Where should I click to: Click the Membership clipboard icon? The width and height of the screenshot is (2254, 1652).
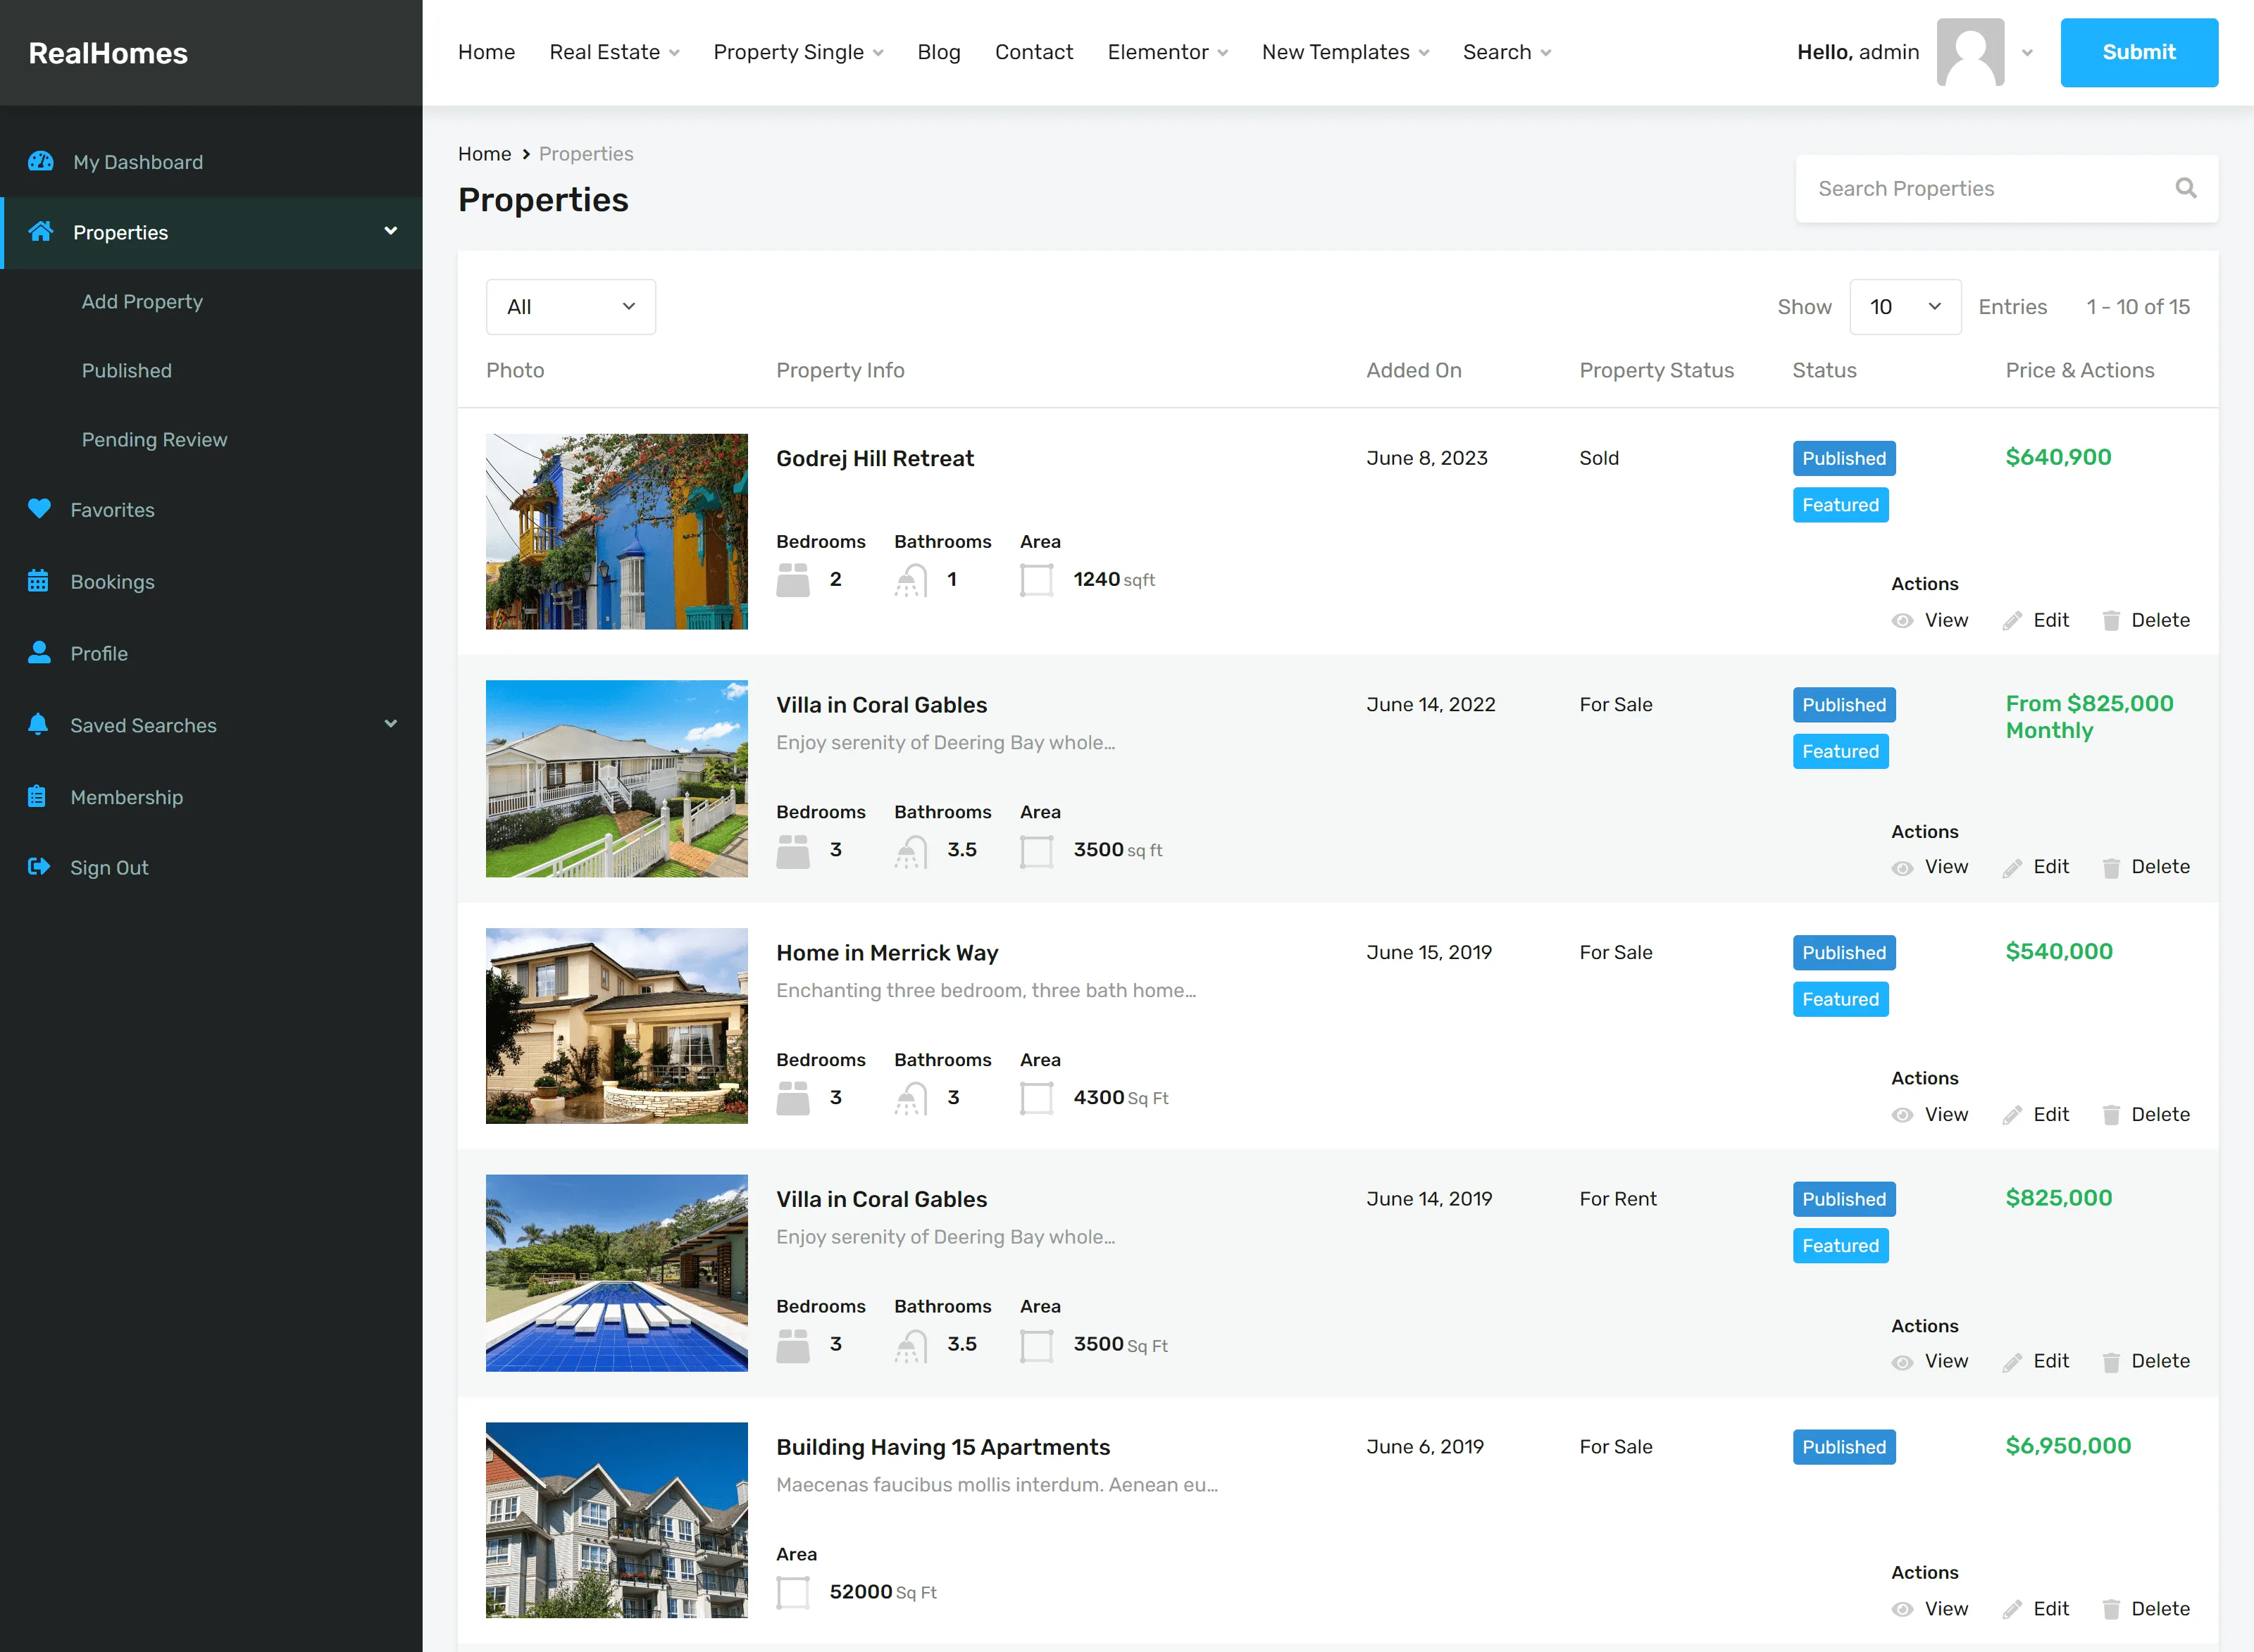click(37, 797)
